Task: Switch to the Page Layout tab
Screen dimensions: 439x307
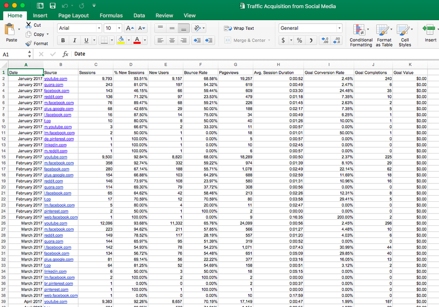Action: click(73, 15)
